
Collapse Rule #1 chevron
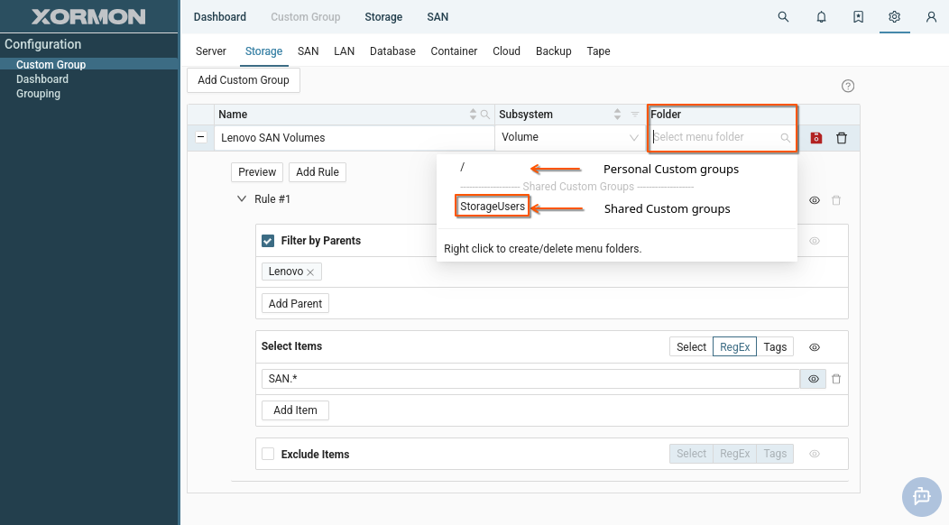pos(242,199)
